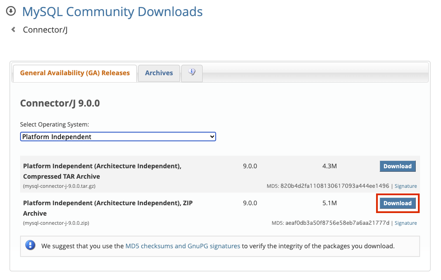The height and width of the screenshot is (280, 441).
Task: Click the MD5 checksums and GnuPG signatures link
Action: 182,245
